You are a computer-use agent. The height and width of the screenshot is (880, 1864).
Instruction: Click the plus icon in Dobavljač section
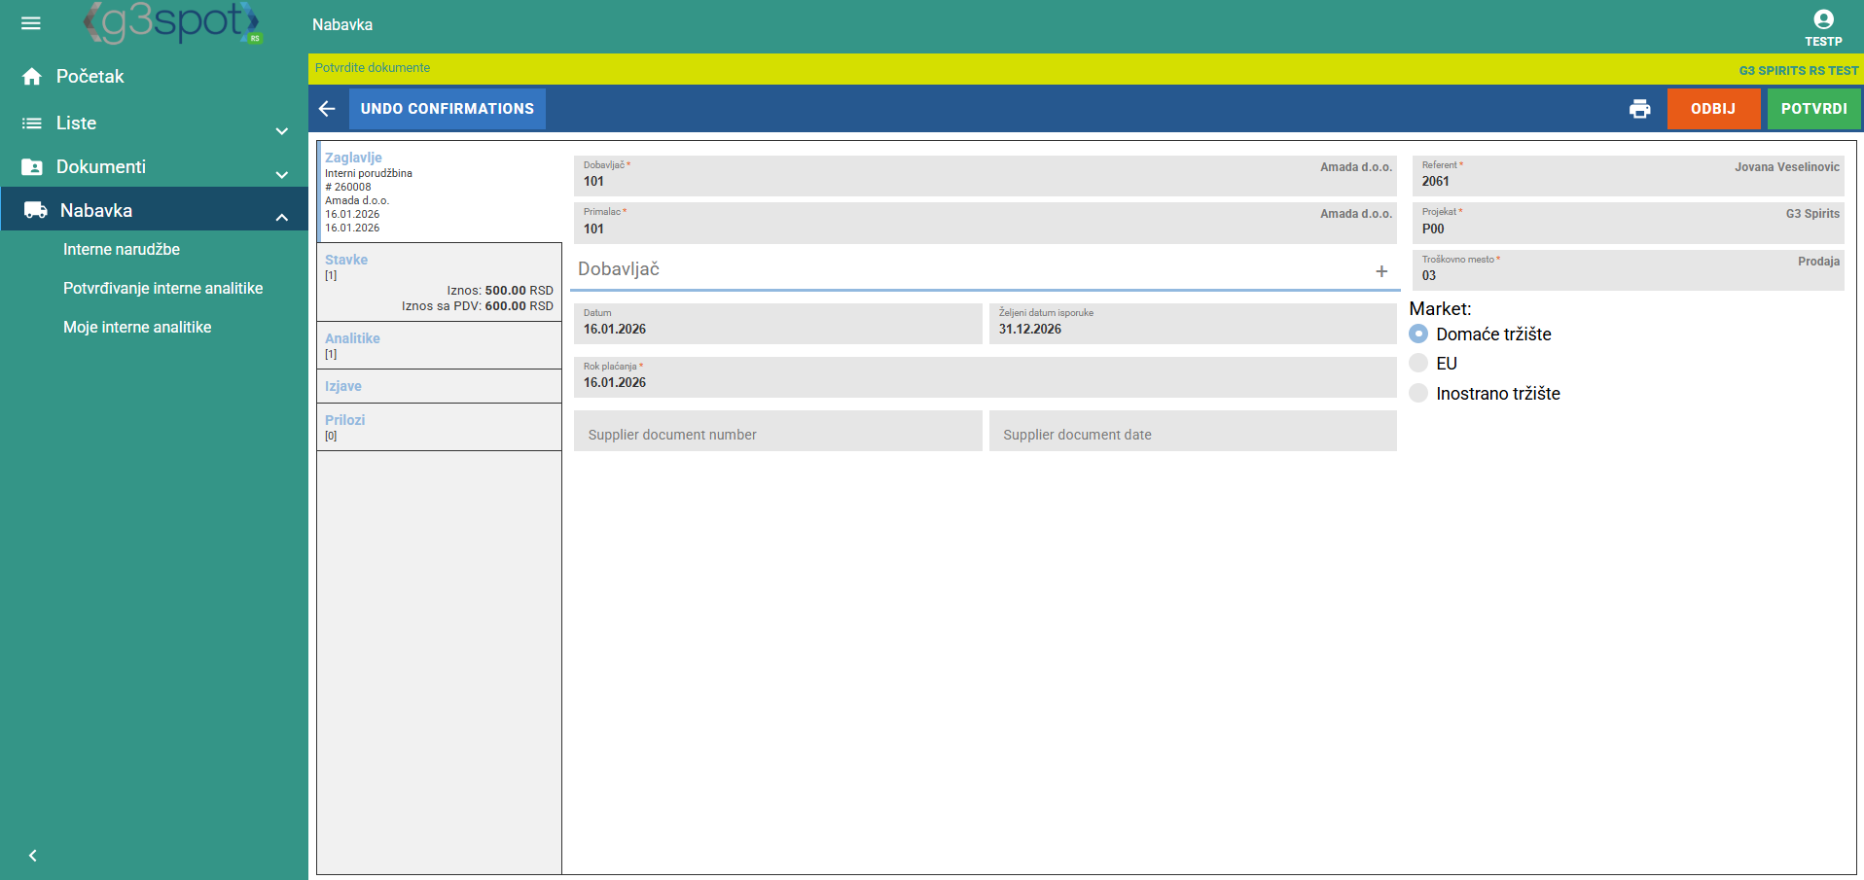click(1380, 271)
